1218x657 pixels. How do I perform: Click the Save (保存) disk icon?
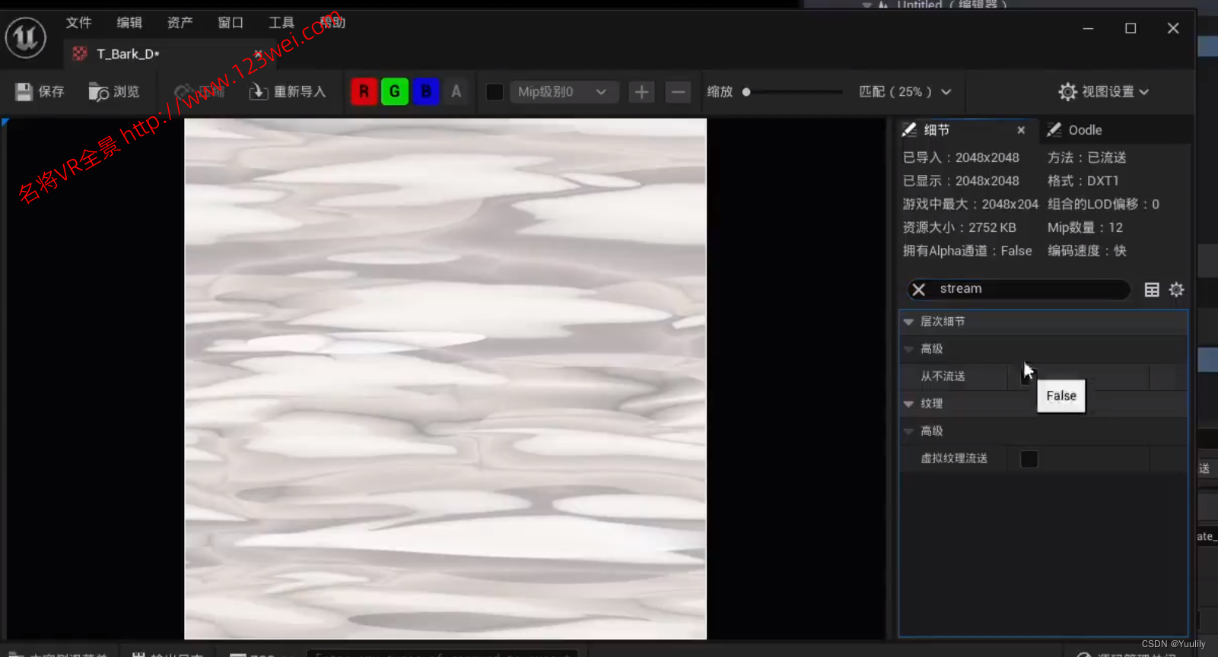(24, 92)
